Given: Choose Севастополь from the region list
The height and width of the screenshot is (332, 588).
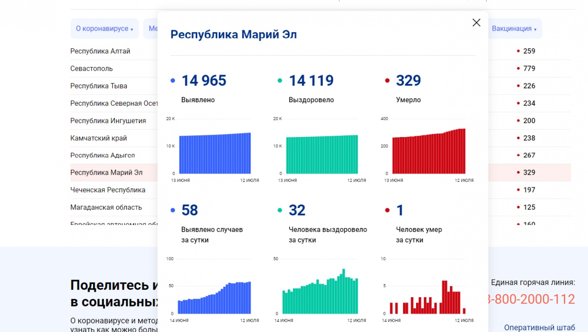Looking at the screenshot, I should click(92, 69).
